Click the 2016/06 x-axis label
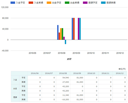The width and height of the screenshot is (128, 103). (33, 53)
